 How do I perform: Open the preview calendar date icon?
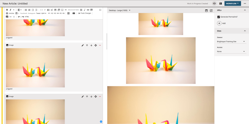(206, 10)
